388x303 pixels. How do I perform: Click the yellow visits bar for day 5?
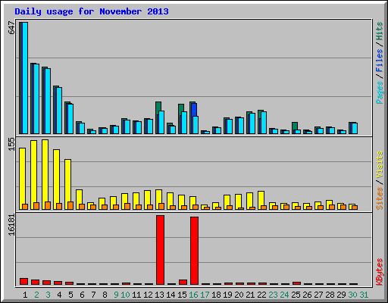point(67,180)
